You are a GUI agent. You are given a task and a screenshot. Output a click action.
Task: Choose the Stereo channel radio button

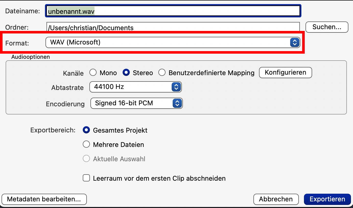(126, 73)
